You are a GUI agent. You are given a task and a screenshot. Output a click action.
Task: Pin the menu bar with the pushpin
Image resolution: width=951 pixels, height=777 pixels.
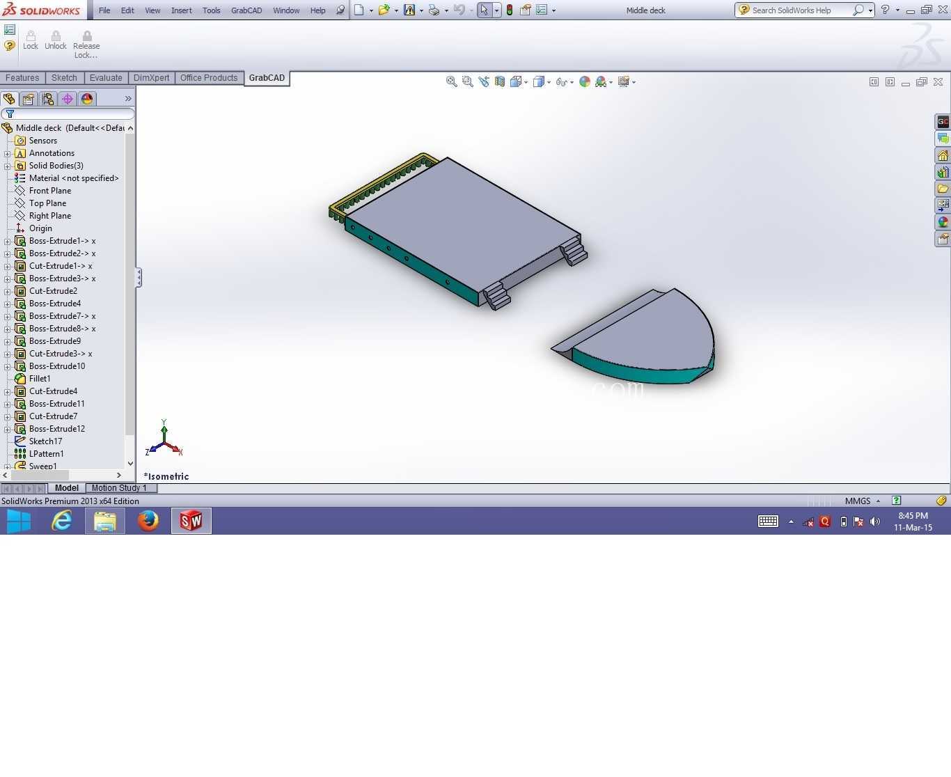point(340,10)
